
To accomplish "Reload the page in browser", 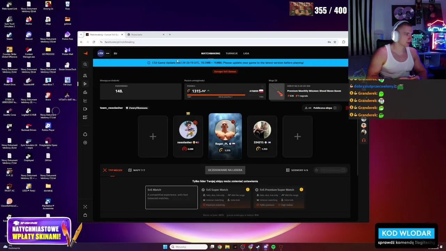I will coord(94,42).
